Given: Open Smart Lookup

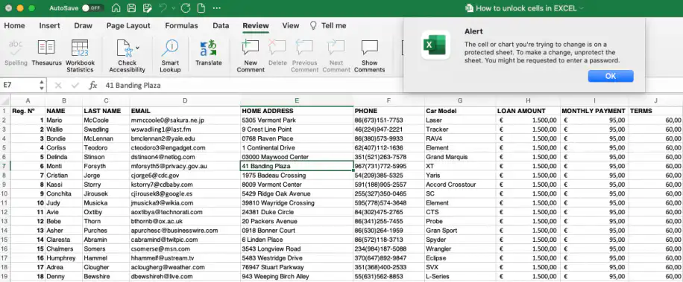Looking at the screenshot, I should click(x=170, y=56).
